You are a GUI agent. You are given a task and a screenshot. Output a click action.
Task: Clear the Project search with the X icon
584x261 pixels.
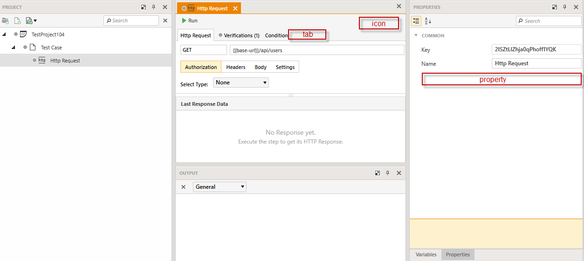tap(165, 21)
